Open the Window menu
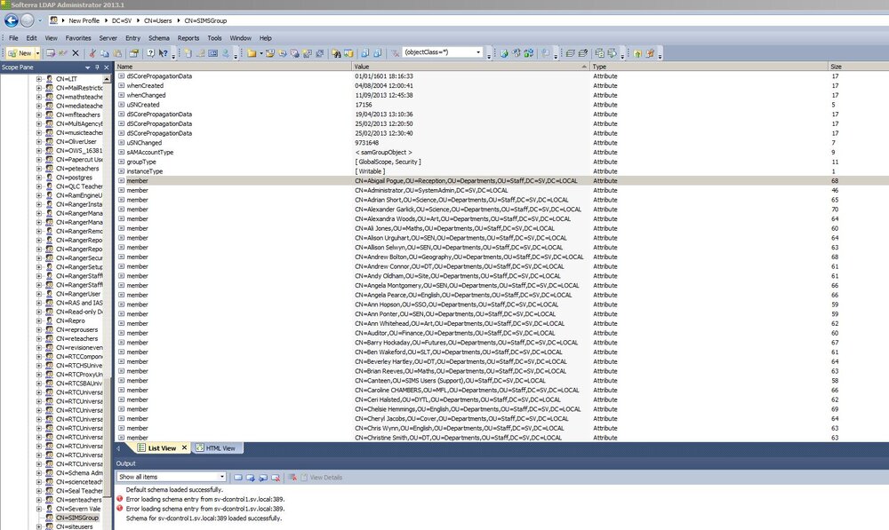 240,38
